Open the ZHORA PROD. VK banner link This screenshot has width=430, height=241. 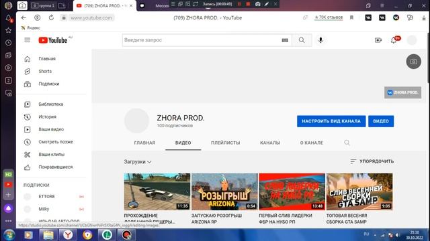402,92
